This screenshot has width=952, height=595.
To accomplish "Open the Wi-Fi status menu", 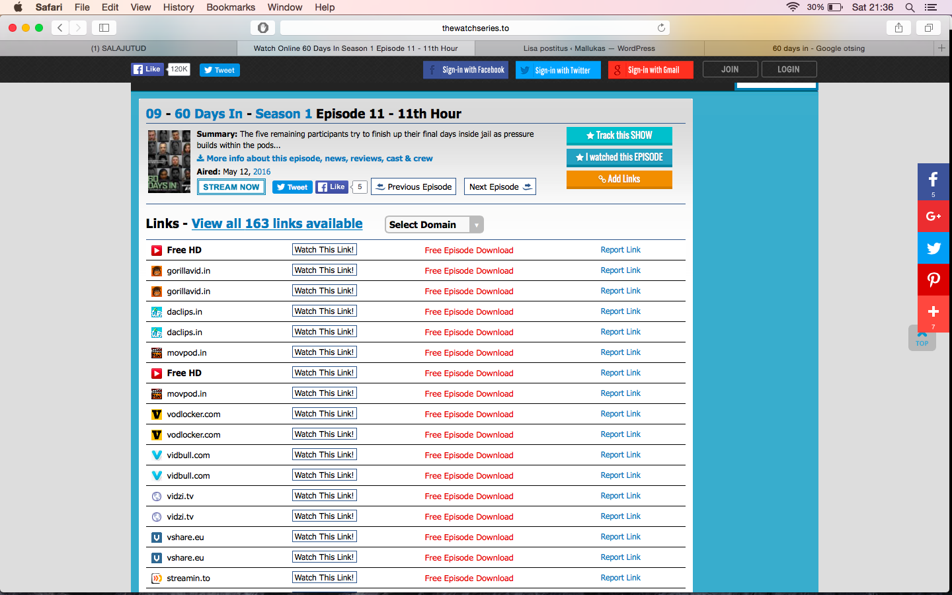I will pyautogui.click(x=793, y=7).
